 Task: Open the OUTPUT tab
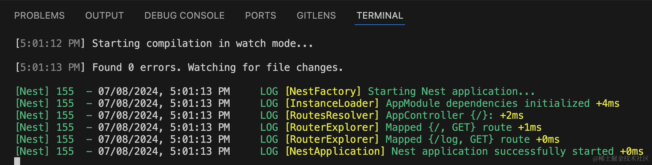click(104, 16)
